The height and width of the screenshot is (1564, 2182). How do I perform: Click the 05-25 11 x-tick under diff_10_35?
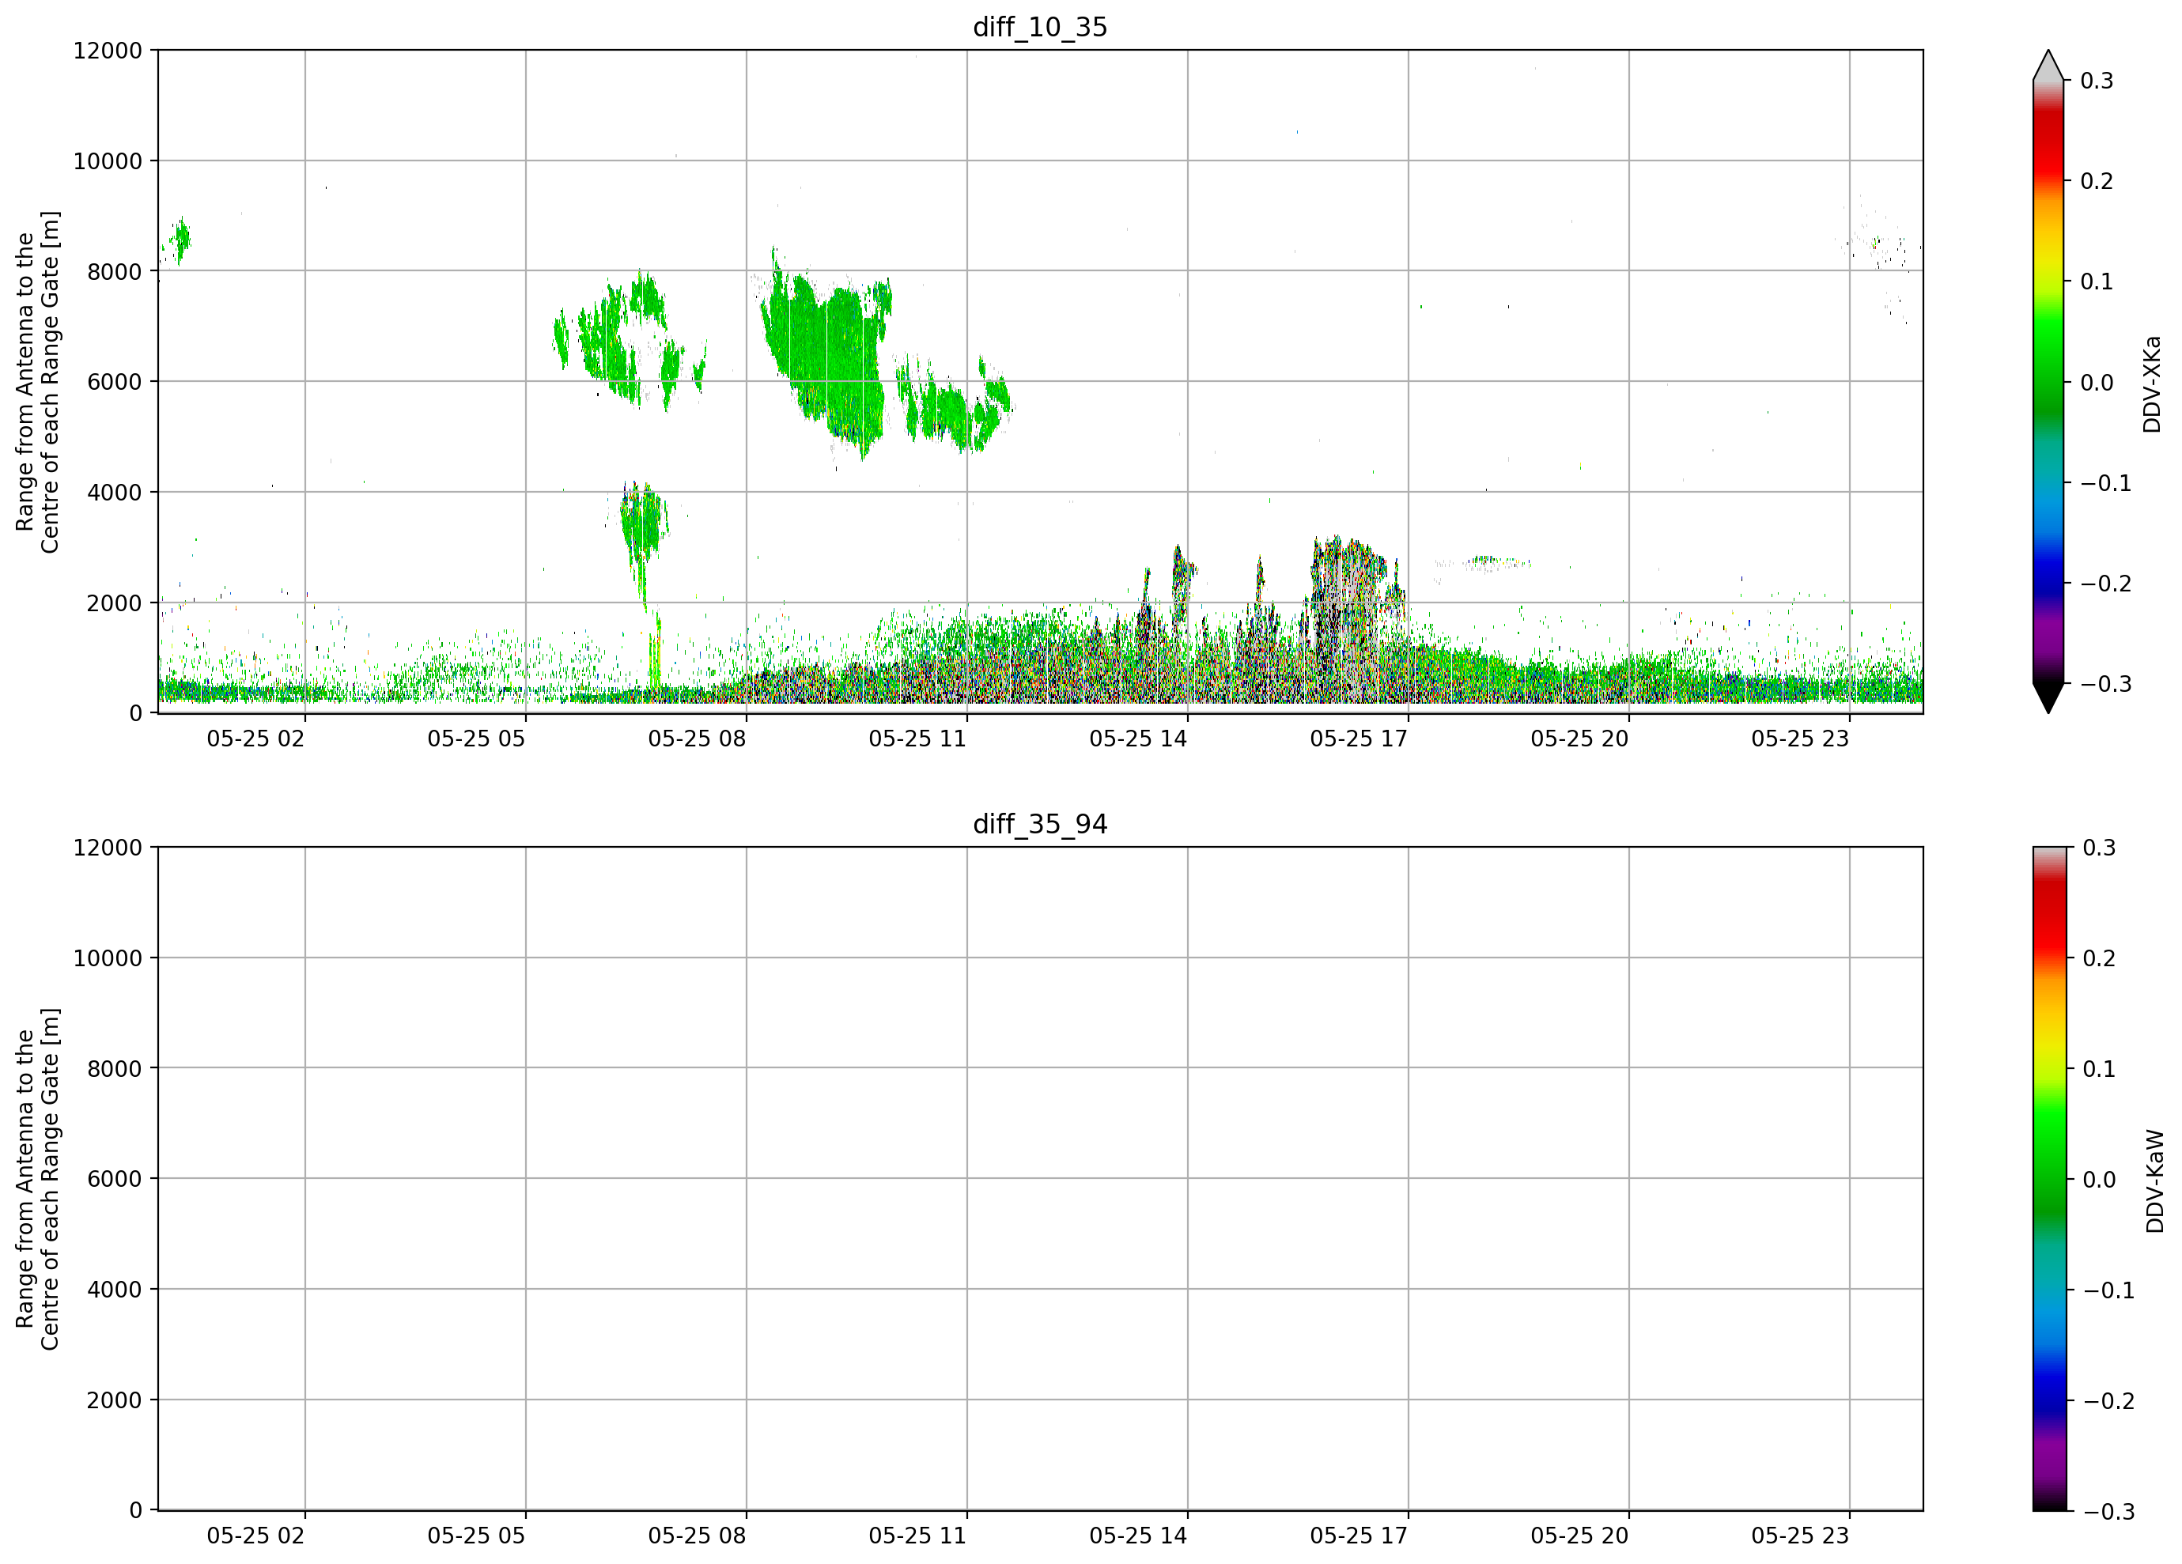pos(918,739)
